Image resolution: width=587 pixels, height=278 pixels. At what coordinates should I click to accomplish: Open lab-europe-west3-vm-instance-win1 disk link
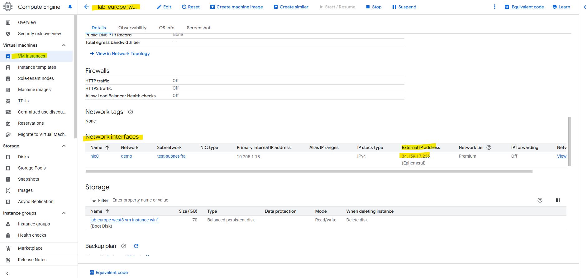pos(125,220)
